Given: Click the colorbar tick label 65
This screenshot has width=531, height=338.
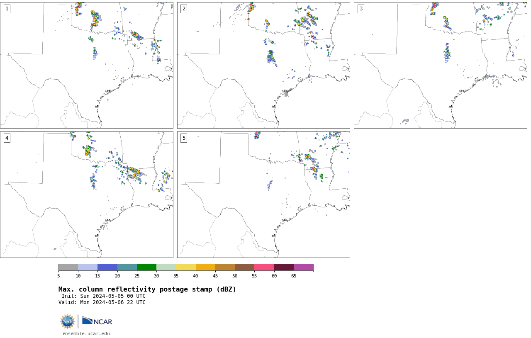Looking at the screenshot, I should (x=294, y=276).
